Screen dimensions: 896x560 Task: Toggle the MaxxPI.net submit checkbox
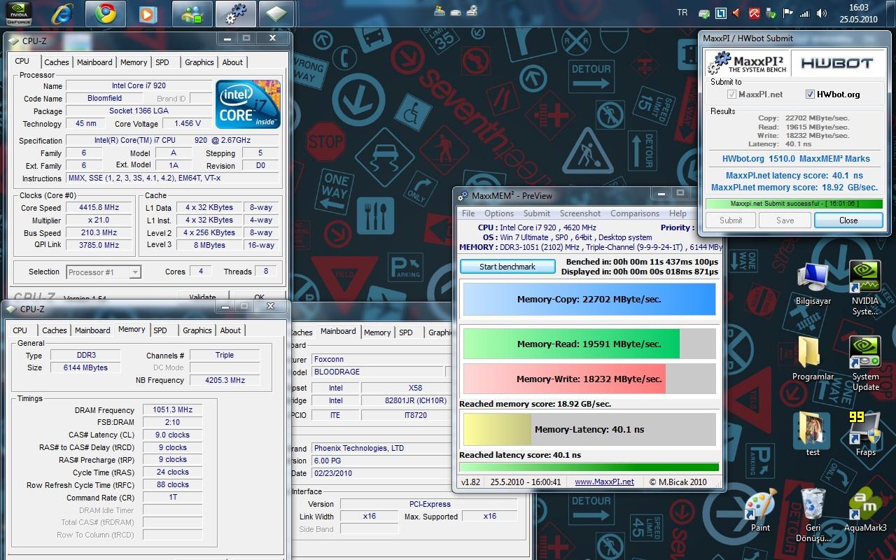click(x=732, y=94)
